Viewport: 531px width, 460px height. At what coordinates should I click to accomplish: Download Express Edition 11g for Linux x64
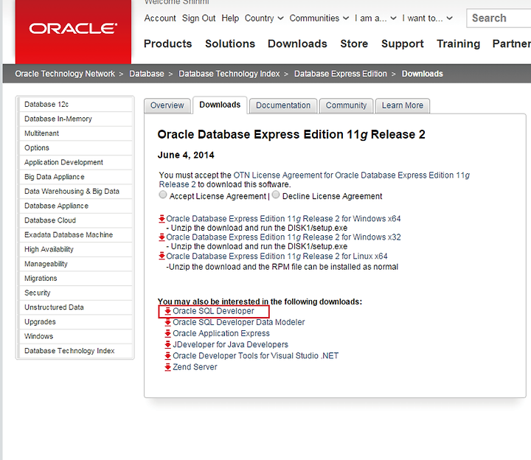(277, 257)
